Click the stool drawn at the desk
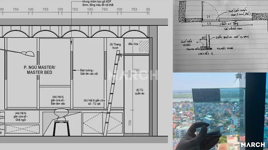 tap(61, 123)
